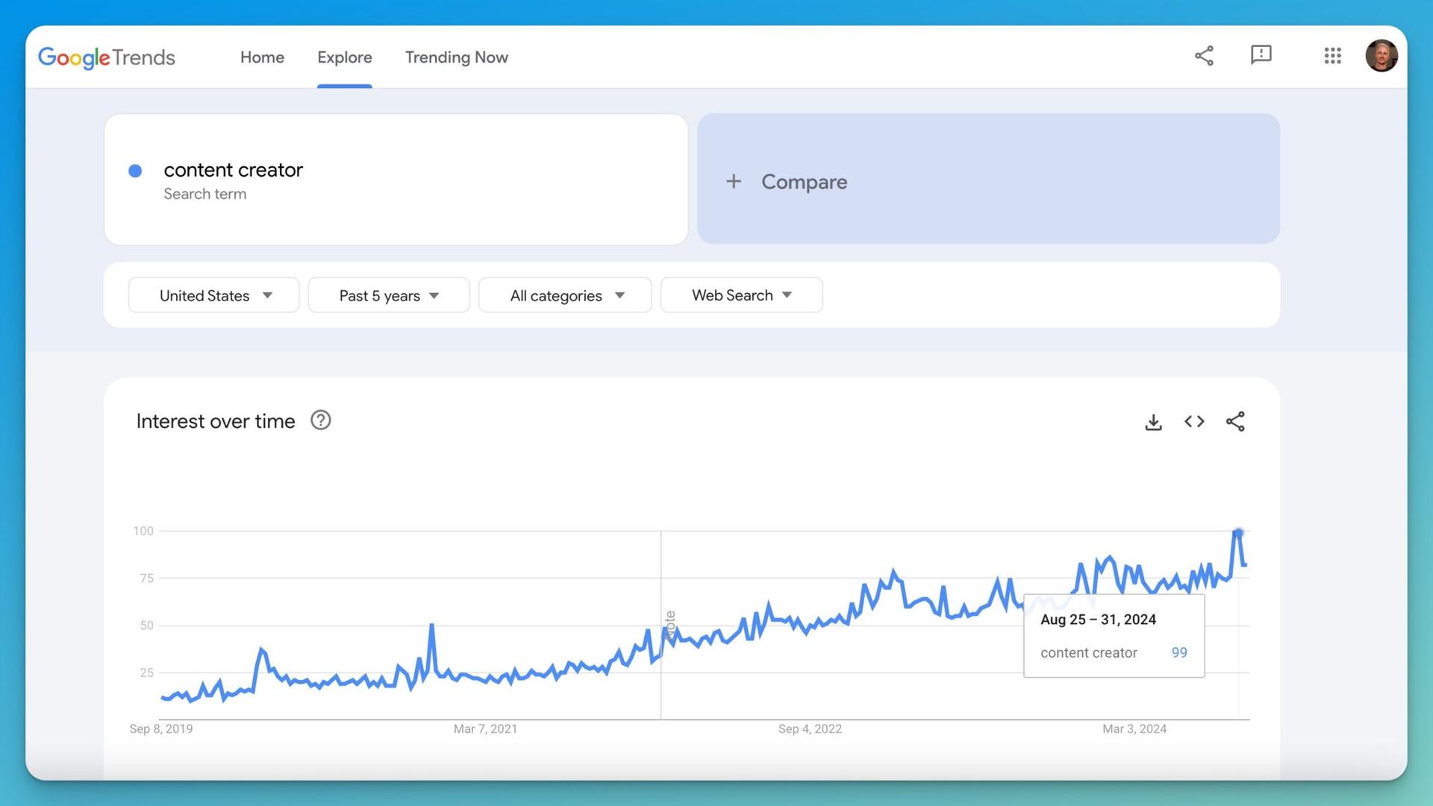Switch to the Trending Now tab
This screenshot has height=806, width=1433.
coord(456,57)
